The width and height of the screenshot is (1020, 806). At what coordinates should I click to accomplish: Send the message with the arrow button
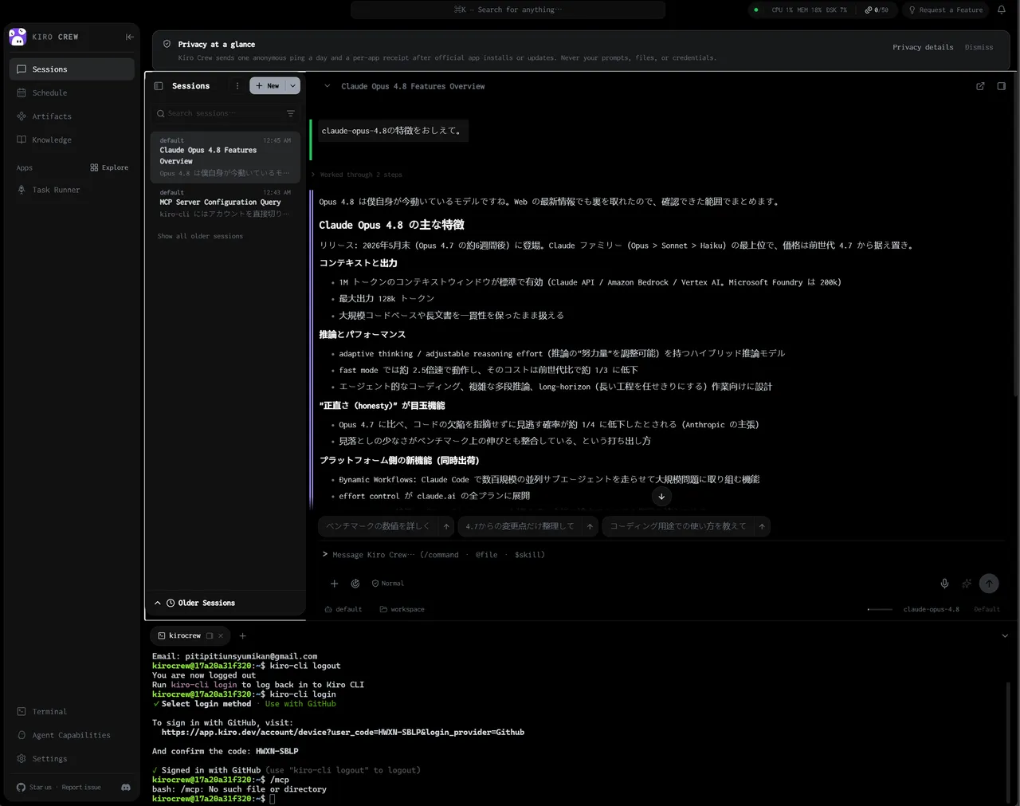coord(989,584)
